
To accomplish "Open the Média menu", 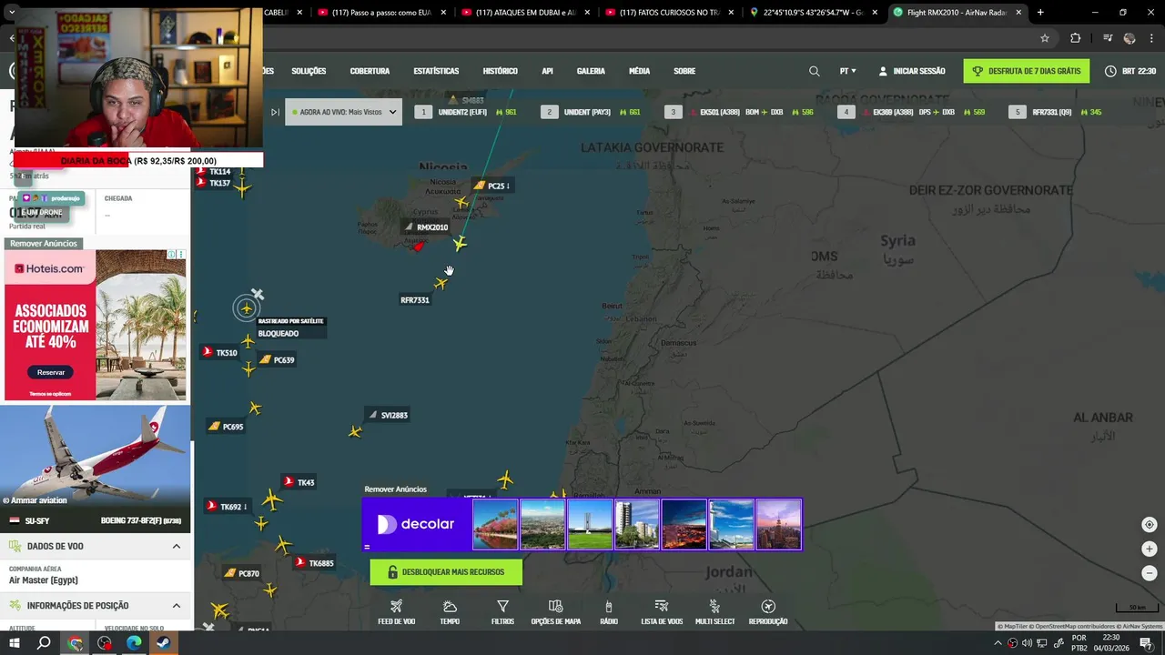I will pyautogui.click(x=639, y=71).
